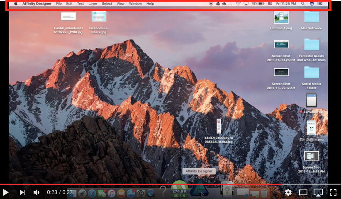
Task: Select the Untitled-1.png desktop file
Action: click(x=281, y=20)
